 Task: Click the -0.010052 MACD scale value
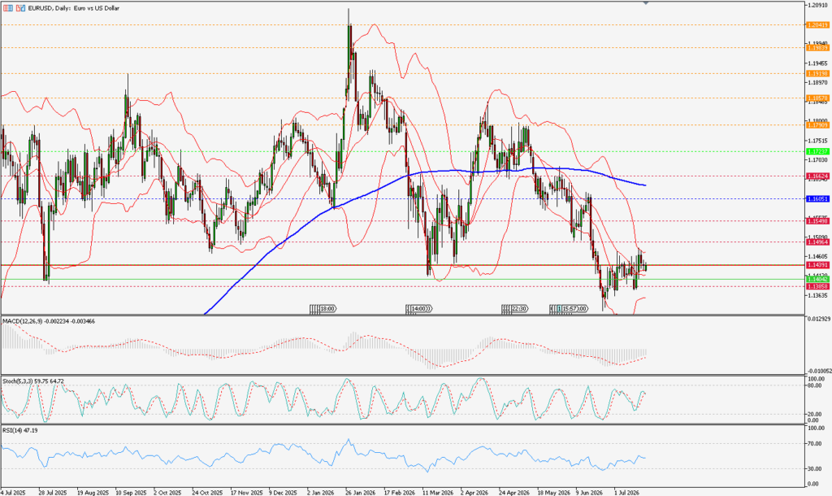(x=819, y=372)
